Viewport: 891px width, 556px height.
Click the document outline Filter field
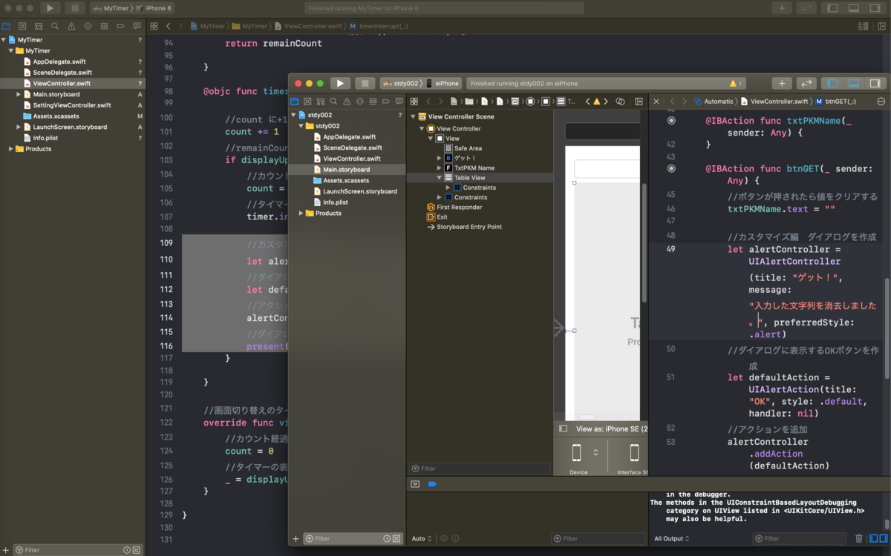pyautogui.click(x=480, y=469)
